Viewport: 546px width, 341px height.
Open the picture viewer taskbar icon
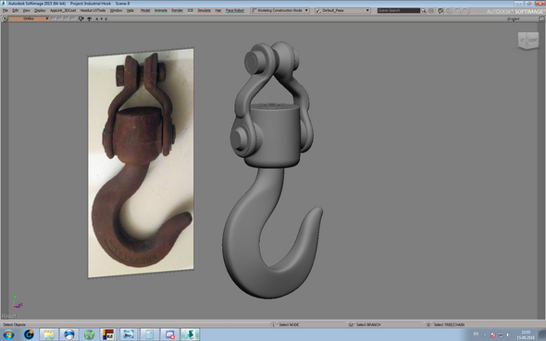click(x=129, y=335)
